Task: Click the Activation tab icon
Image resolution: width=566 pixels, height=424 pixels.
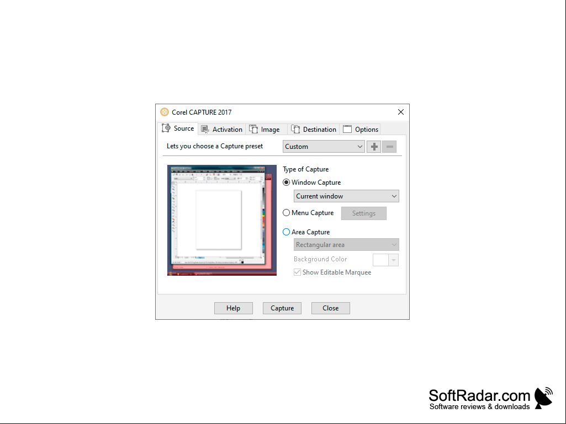Action: (x=205, y=129)
